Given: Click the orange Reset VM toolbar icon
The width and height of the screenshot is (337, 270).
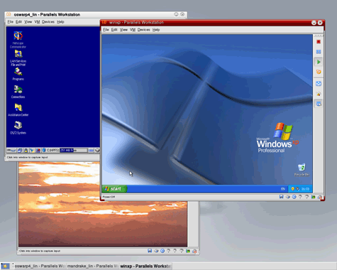Looking at the screenshot, I should [319, 72].
